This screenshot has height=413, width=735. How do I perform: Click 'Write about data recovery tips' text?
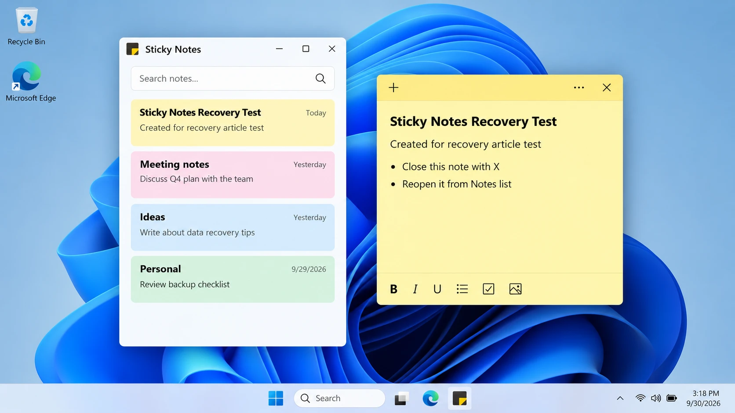coord(197,233)
